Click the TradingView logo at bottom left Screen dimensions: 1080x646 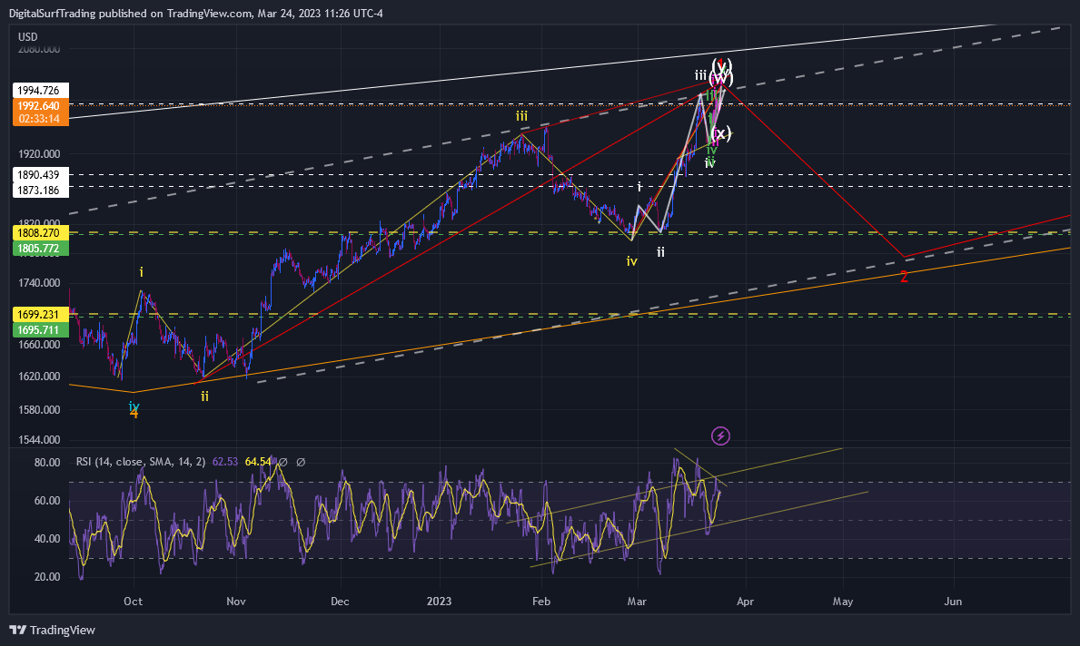(53, 630)
